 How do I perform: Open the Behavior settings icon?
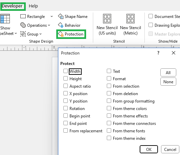point(61,25)
